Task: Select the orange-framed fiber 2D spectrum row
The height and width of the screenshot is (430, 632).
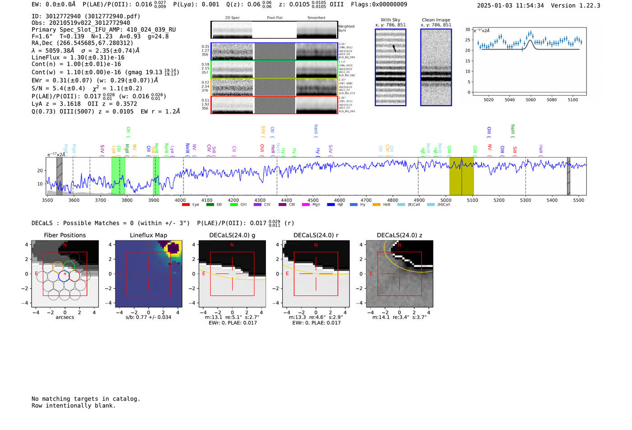Action: point(274,87)
